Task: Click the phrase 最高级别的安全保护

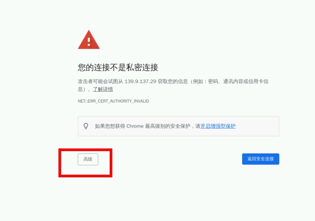Action: point(167,126)
